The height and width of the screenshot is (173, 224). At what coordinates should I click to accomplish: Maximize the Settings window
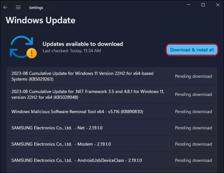click(203, 5)
